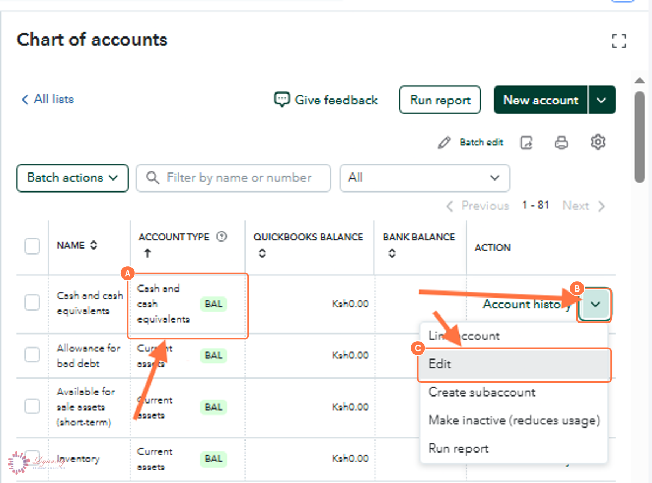Click Ksh0.00 balance in Inventory row
Viewport: 652px width, 483px height.
[350, 459]
